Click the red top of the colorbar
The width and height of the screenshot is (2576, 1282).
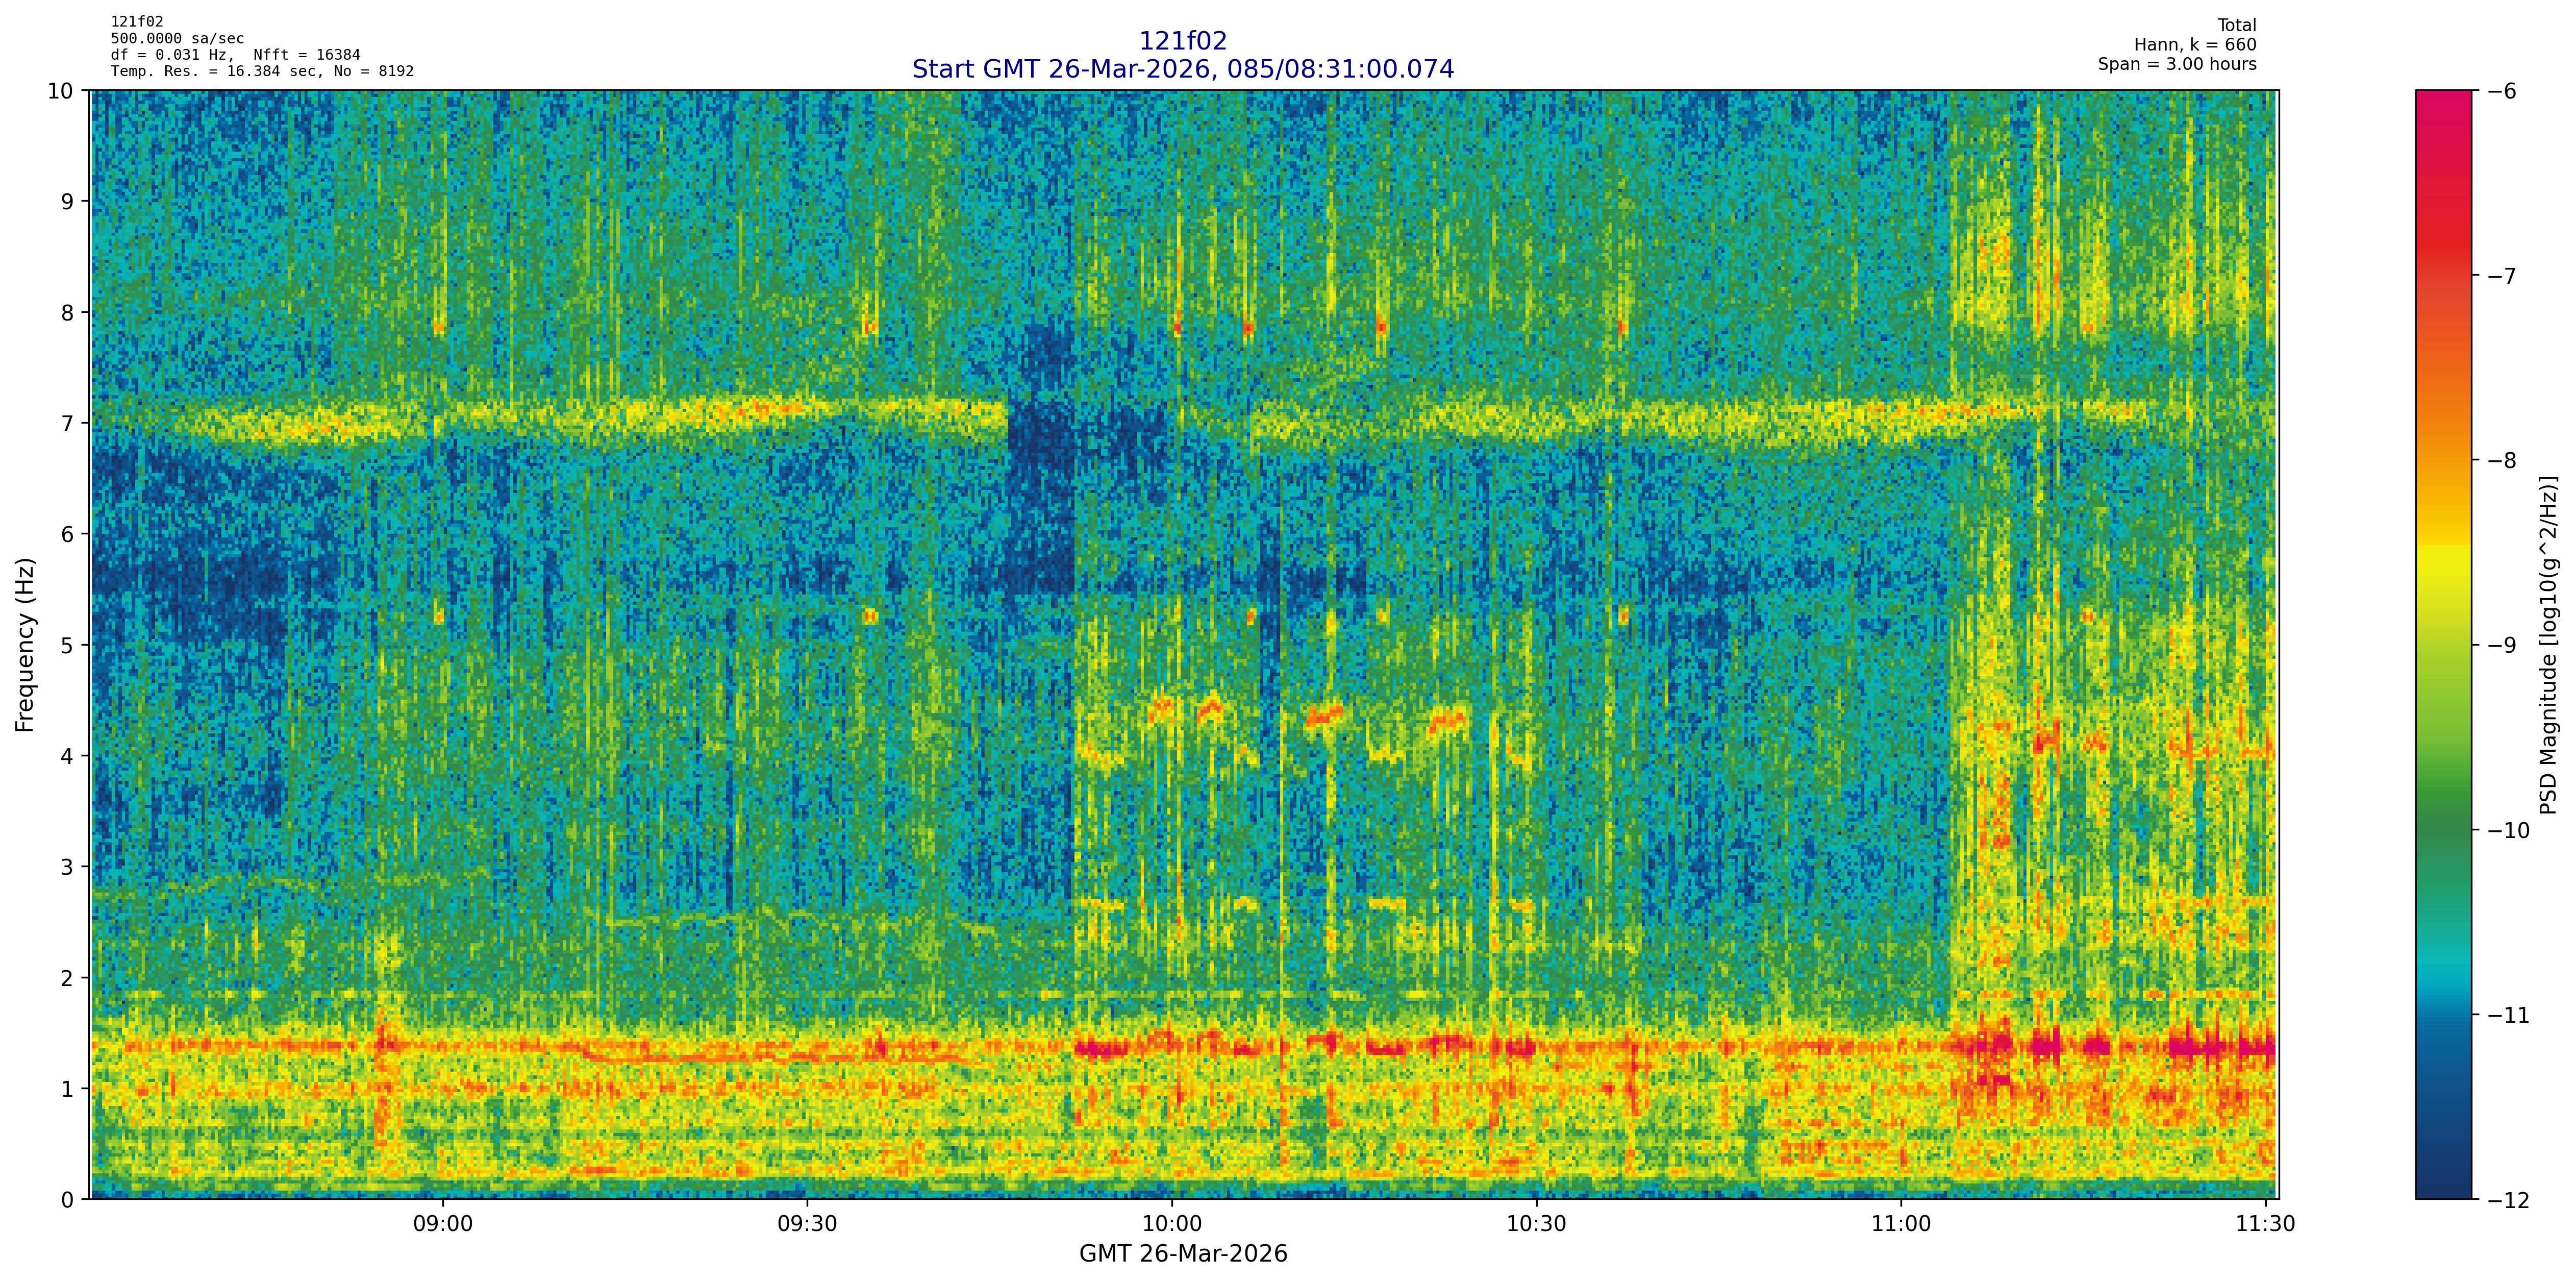click(x=2443, y=110)
